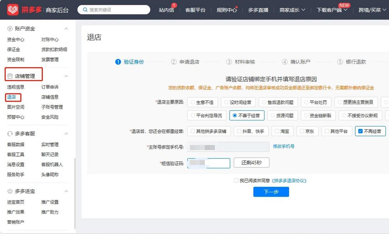Collapse the 多多进宝 section chevron

point(66,191)
